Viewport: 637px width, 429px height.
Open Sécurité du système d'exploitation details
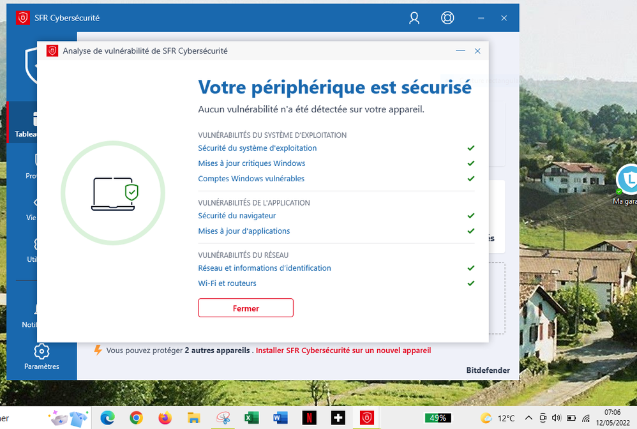pyautogui.click(x=257, y=148)
